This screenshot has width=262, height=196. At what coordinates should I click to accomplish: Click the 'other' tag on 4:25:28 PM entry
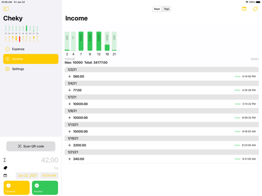click(x=237, y=90)
